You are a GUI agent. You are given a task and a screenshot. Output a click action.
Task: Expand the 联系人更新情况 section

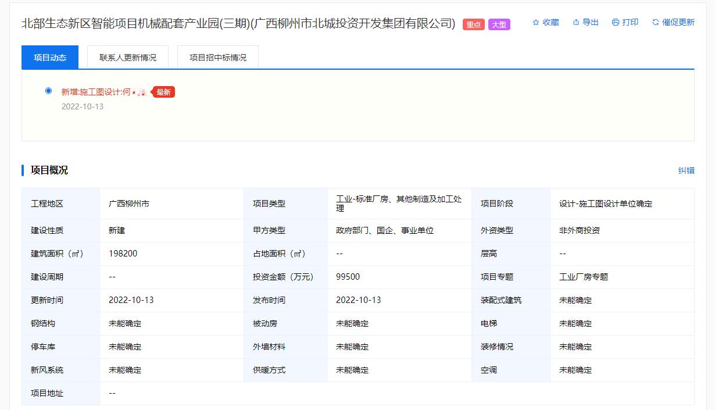(127, 56)
